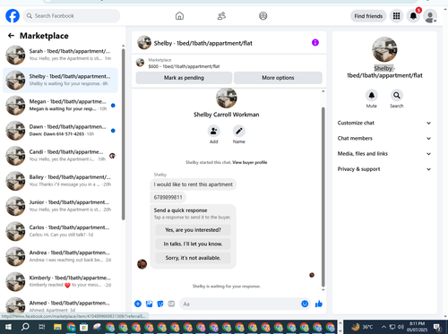
Task: Open the taskbar clock showing 8:11 PM
Action: 418,327
